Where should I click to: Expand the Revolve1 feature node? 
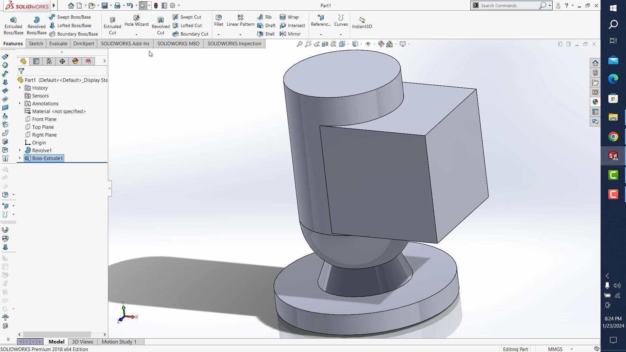[x=20, y=150]
